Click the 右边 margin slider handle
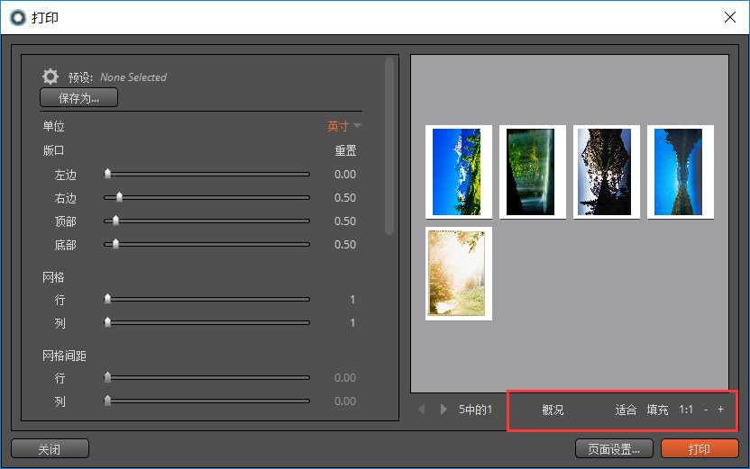 pos(119,197)
